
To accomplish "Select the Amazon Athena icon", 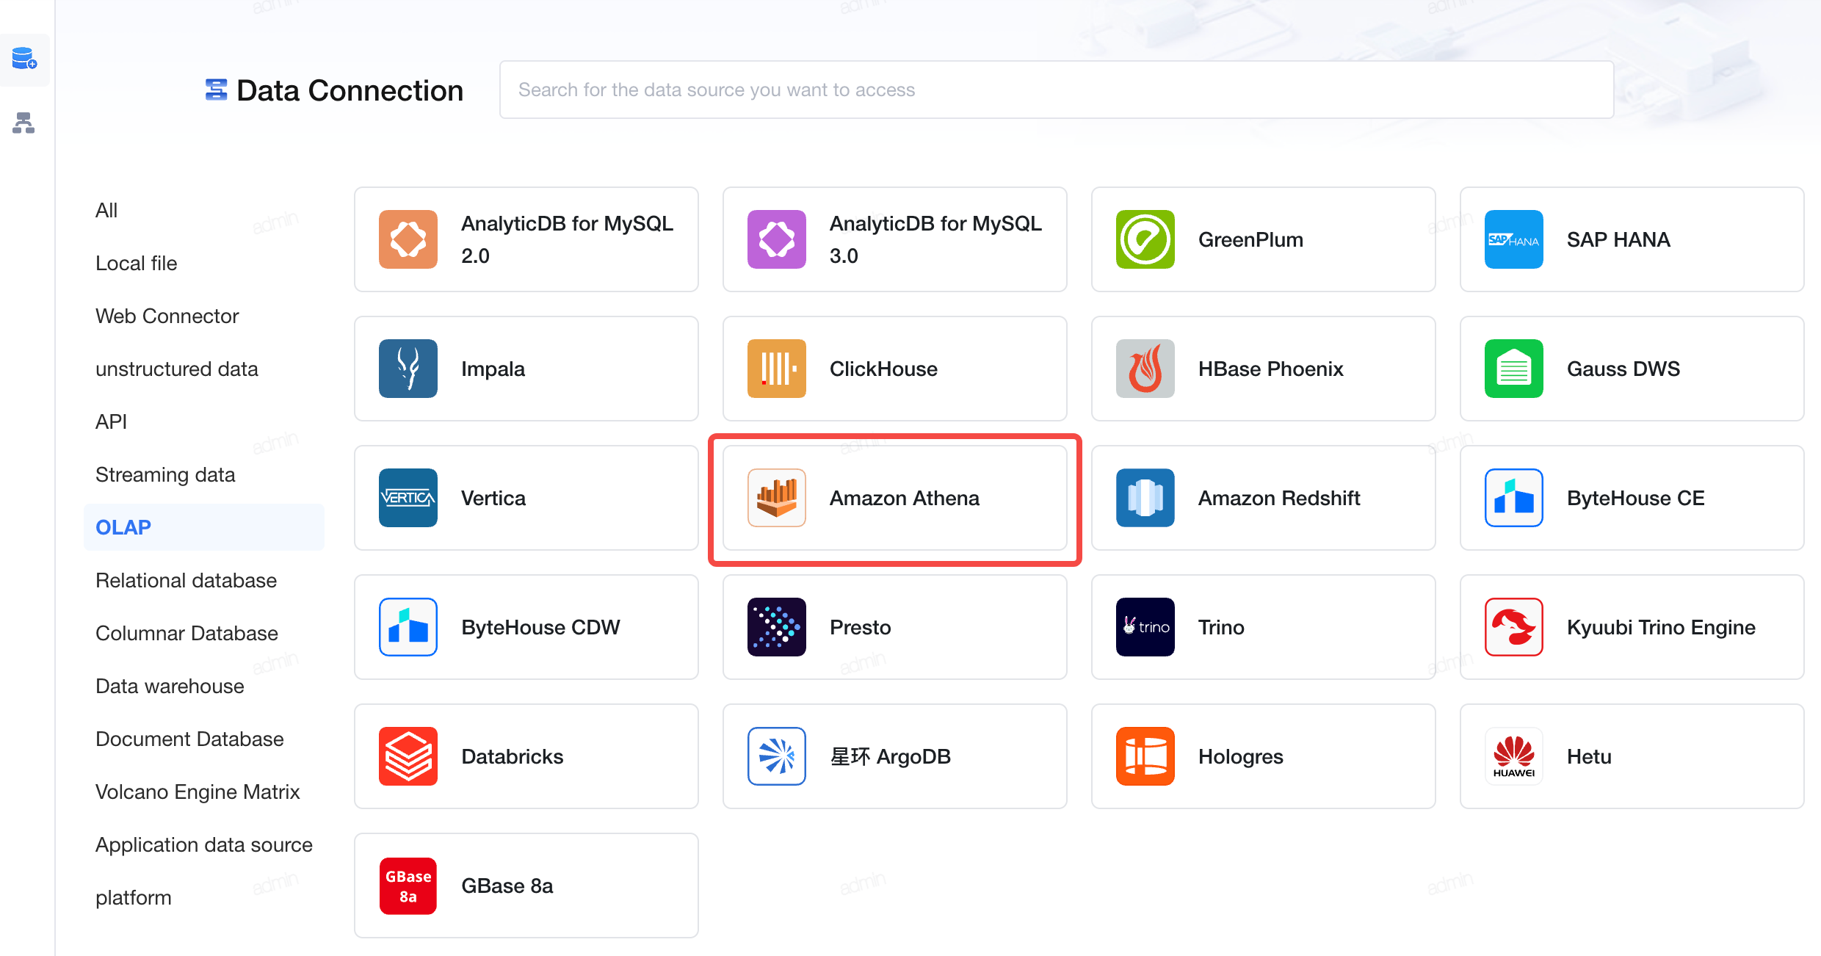I will pyautogui.click(x=776, y=498).
